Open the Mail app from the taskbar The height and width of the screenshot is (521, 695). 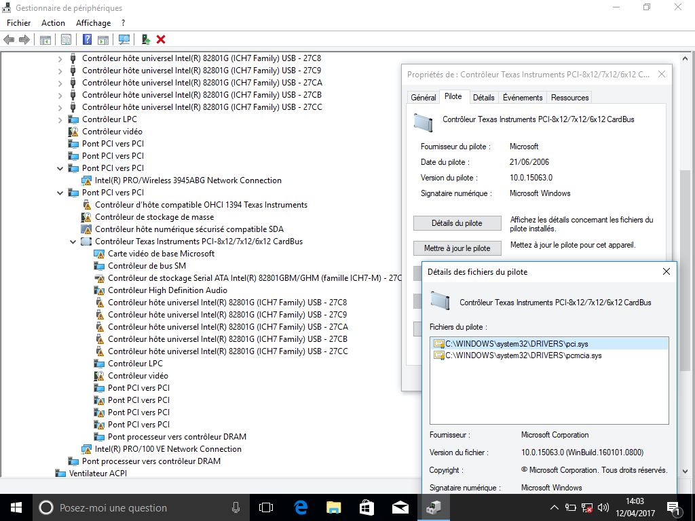coord(400,507)
